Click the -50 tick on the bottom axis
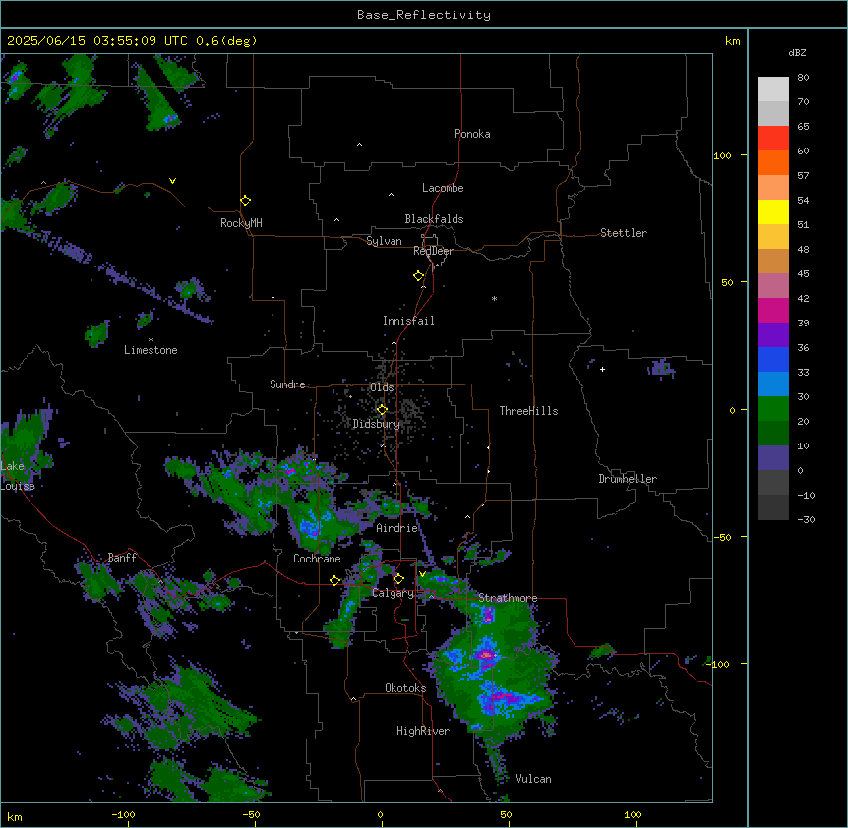Screen dimensions: 848x828 tap(251, 814)
